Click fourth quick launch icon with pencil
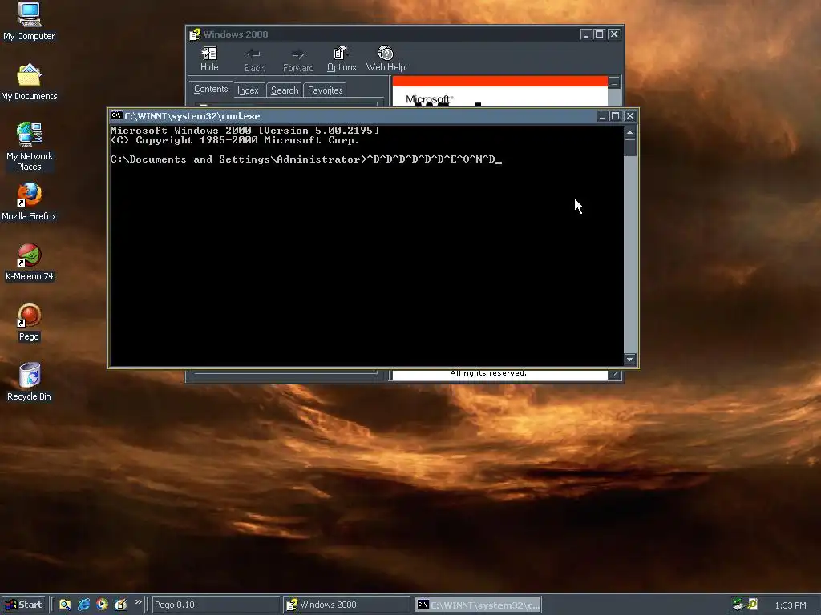Image resolution: width=821 pixels, height=615 pixels. click(120, 605)
